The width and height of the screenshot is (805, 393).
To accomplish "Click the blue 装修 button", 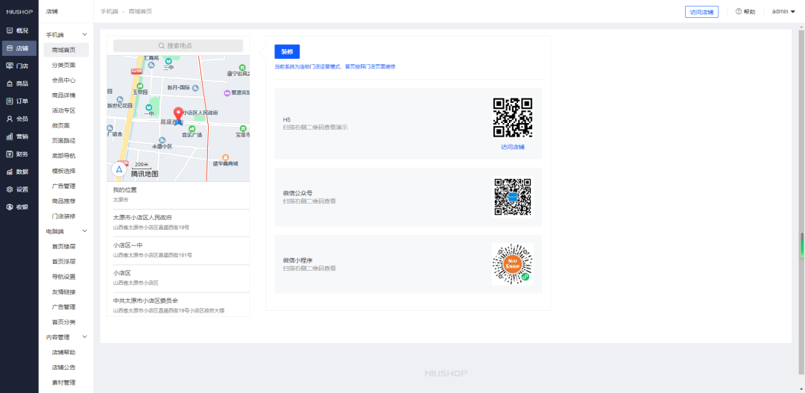I will (x=287, y=52).
